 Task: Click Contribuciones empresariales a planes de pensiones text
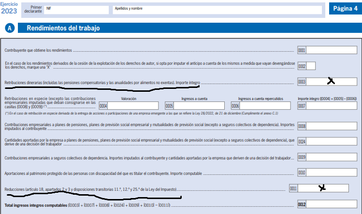[x=150, y=127]
